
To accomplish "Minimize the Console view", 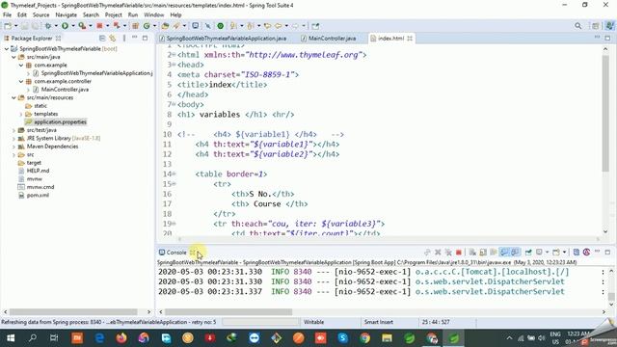I will [x=597, y=252].
